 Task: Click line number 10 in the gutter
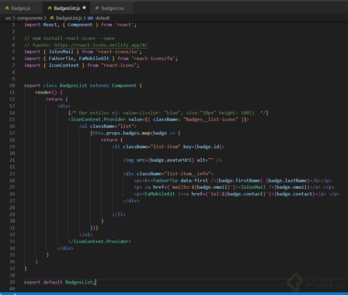coord(12,86)
